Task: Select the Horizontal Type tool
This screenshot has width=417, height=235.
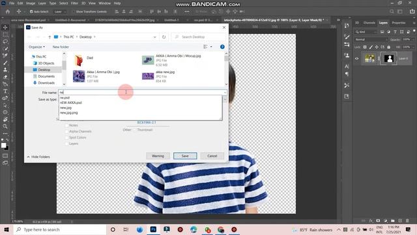Action: pos(5,91)
